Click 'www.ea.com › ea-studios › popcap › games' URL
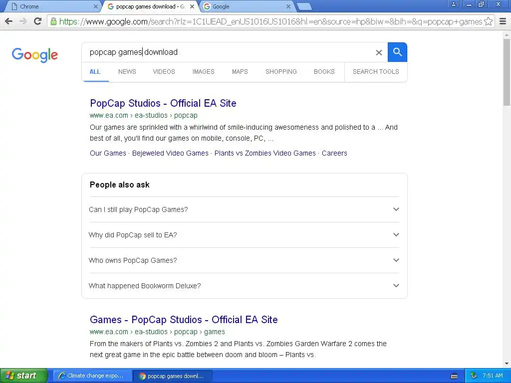Viewport: 511px width, 383px height. pos(157,332)
